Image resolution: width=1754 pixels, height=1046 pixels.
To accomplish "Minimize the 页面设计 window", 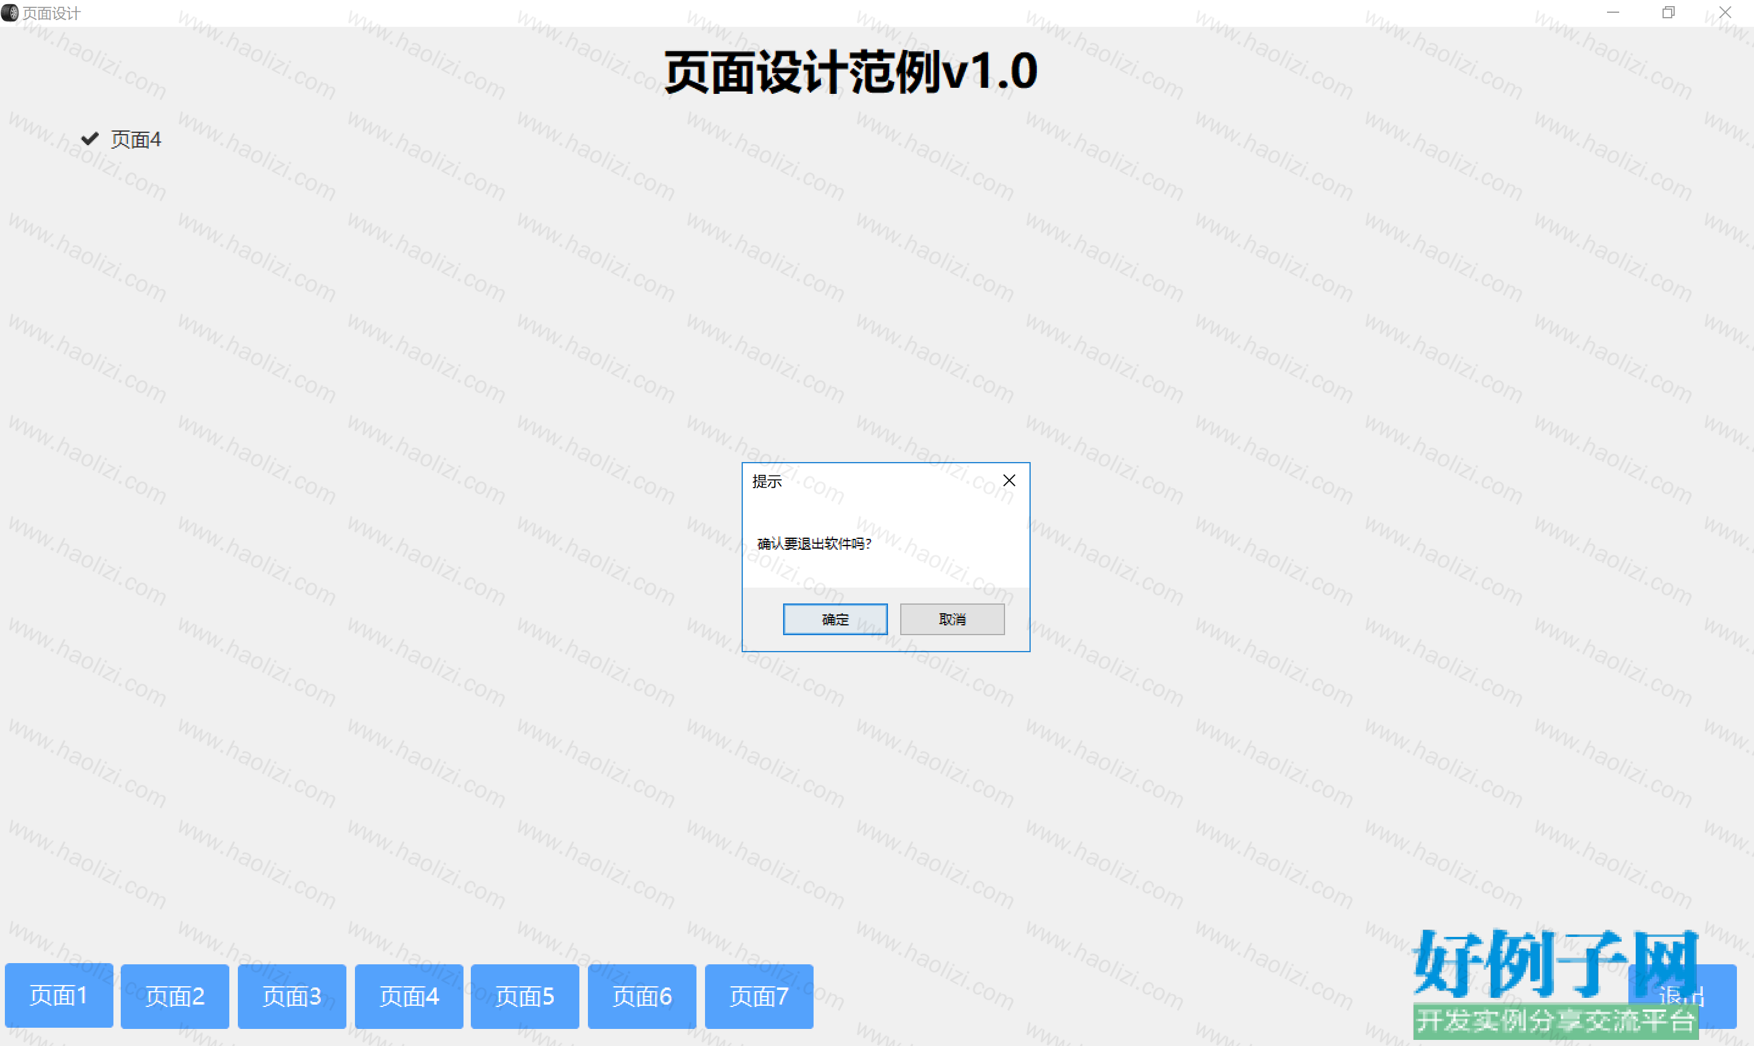I will [x=1613, y=13].
